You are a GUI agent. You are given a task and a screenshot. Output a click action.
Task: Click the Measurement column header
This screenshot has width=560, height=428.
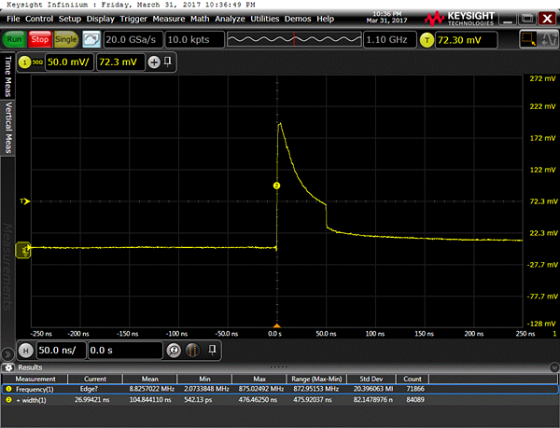35,379
